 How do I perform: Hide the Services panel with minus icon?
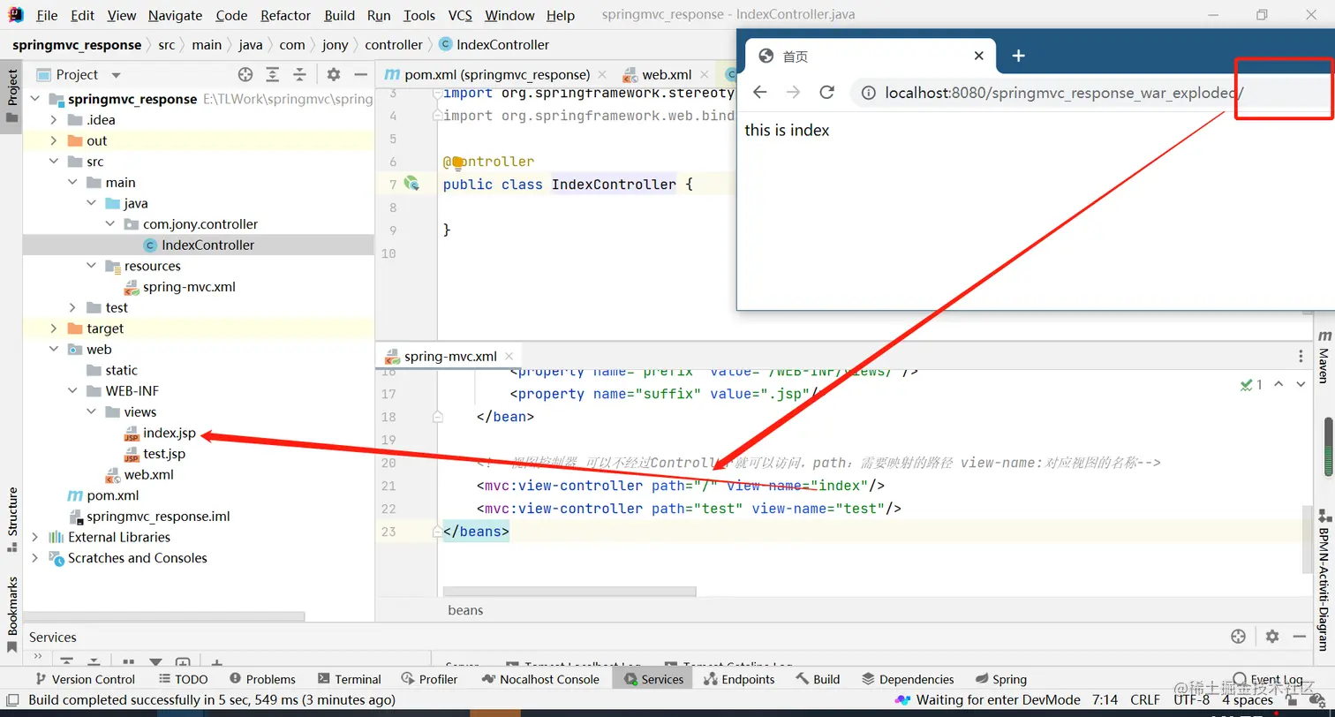1299,637
